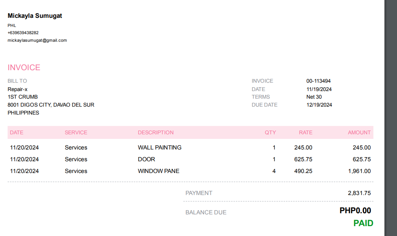Click the pink INVOICE title

[x=24, y=68]
